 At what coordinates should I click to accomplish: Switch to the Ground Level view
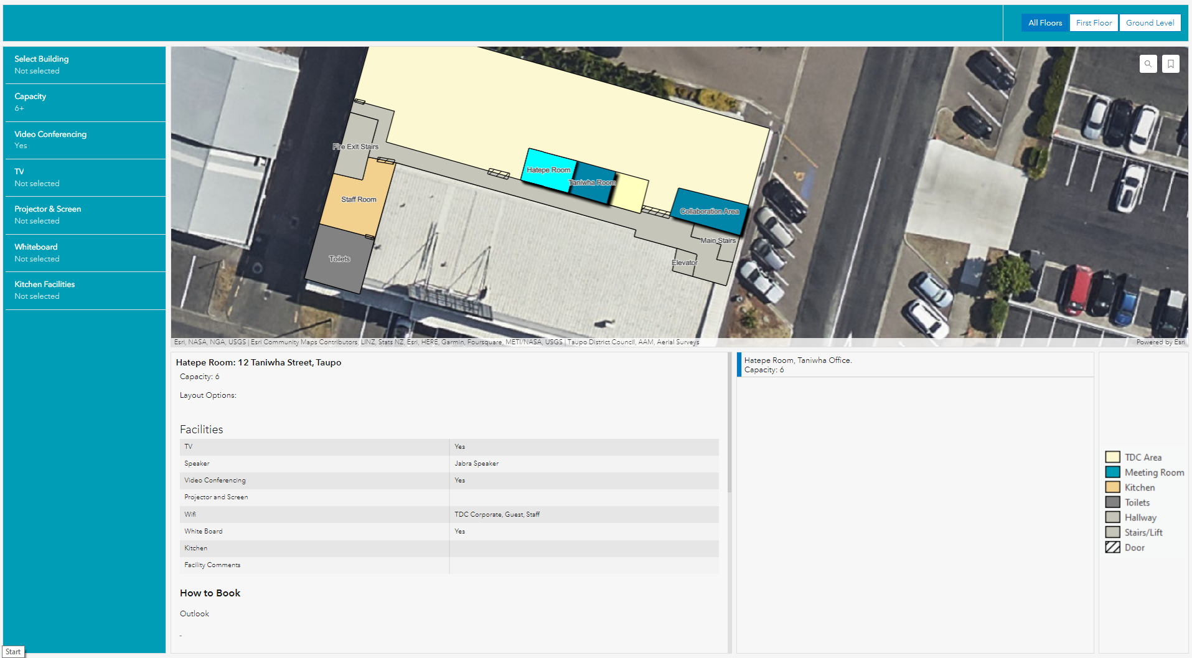(x=1150, y=22)
